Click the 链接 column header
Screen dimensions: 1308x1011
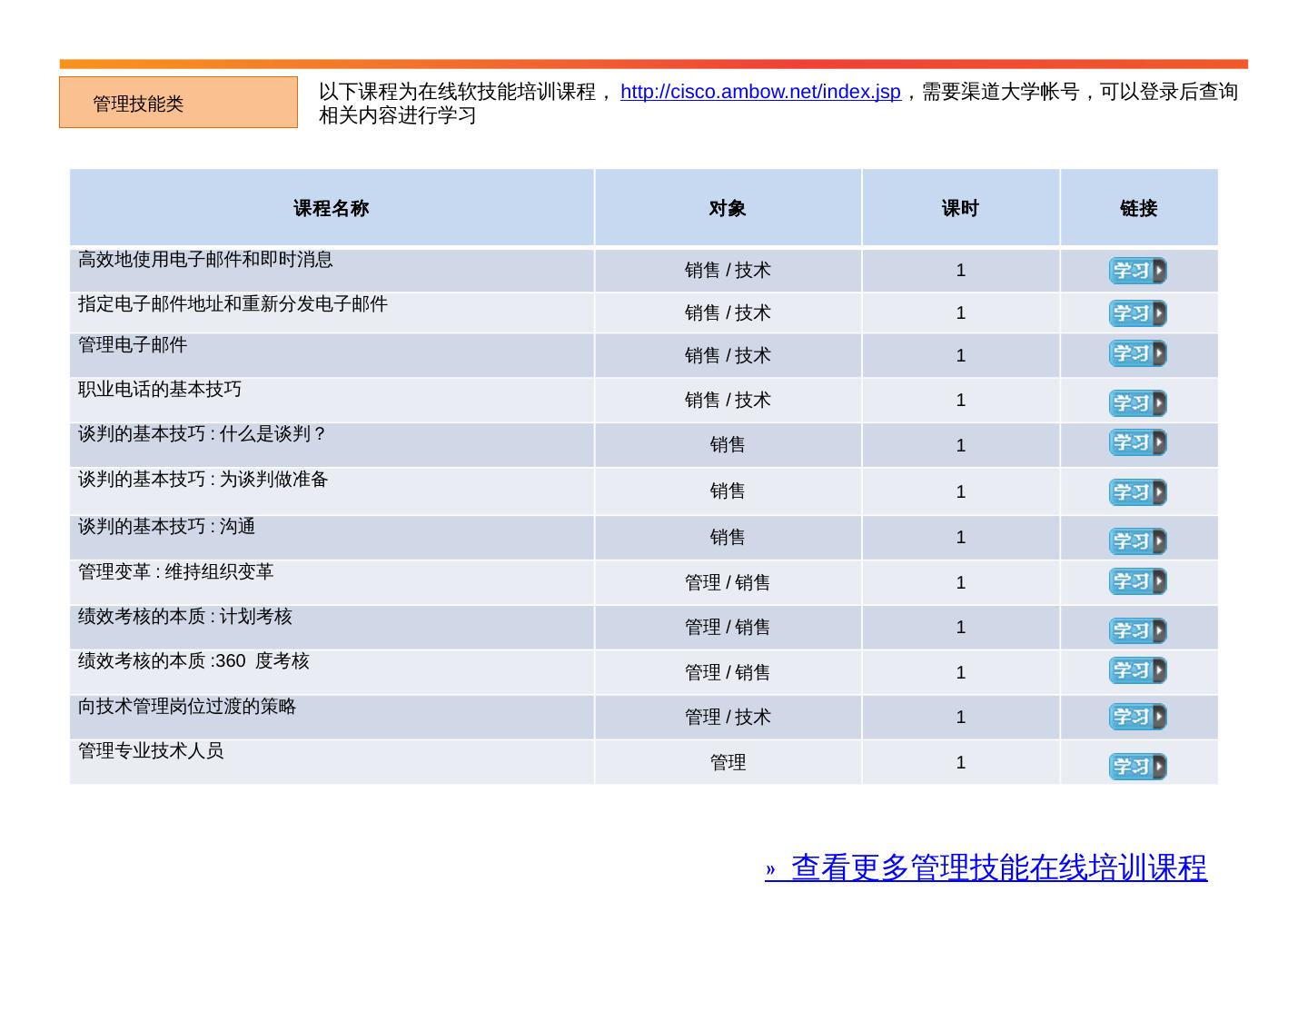(x=1138, y=208)
